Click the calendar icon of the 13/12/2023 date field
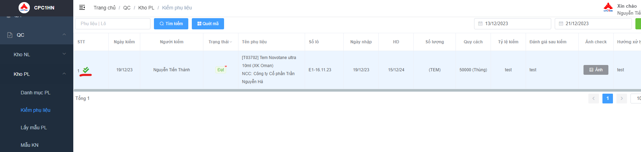641x152 pixels. coord(480,24)
